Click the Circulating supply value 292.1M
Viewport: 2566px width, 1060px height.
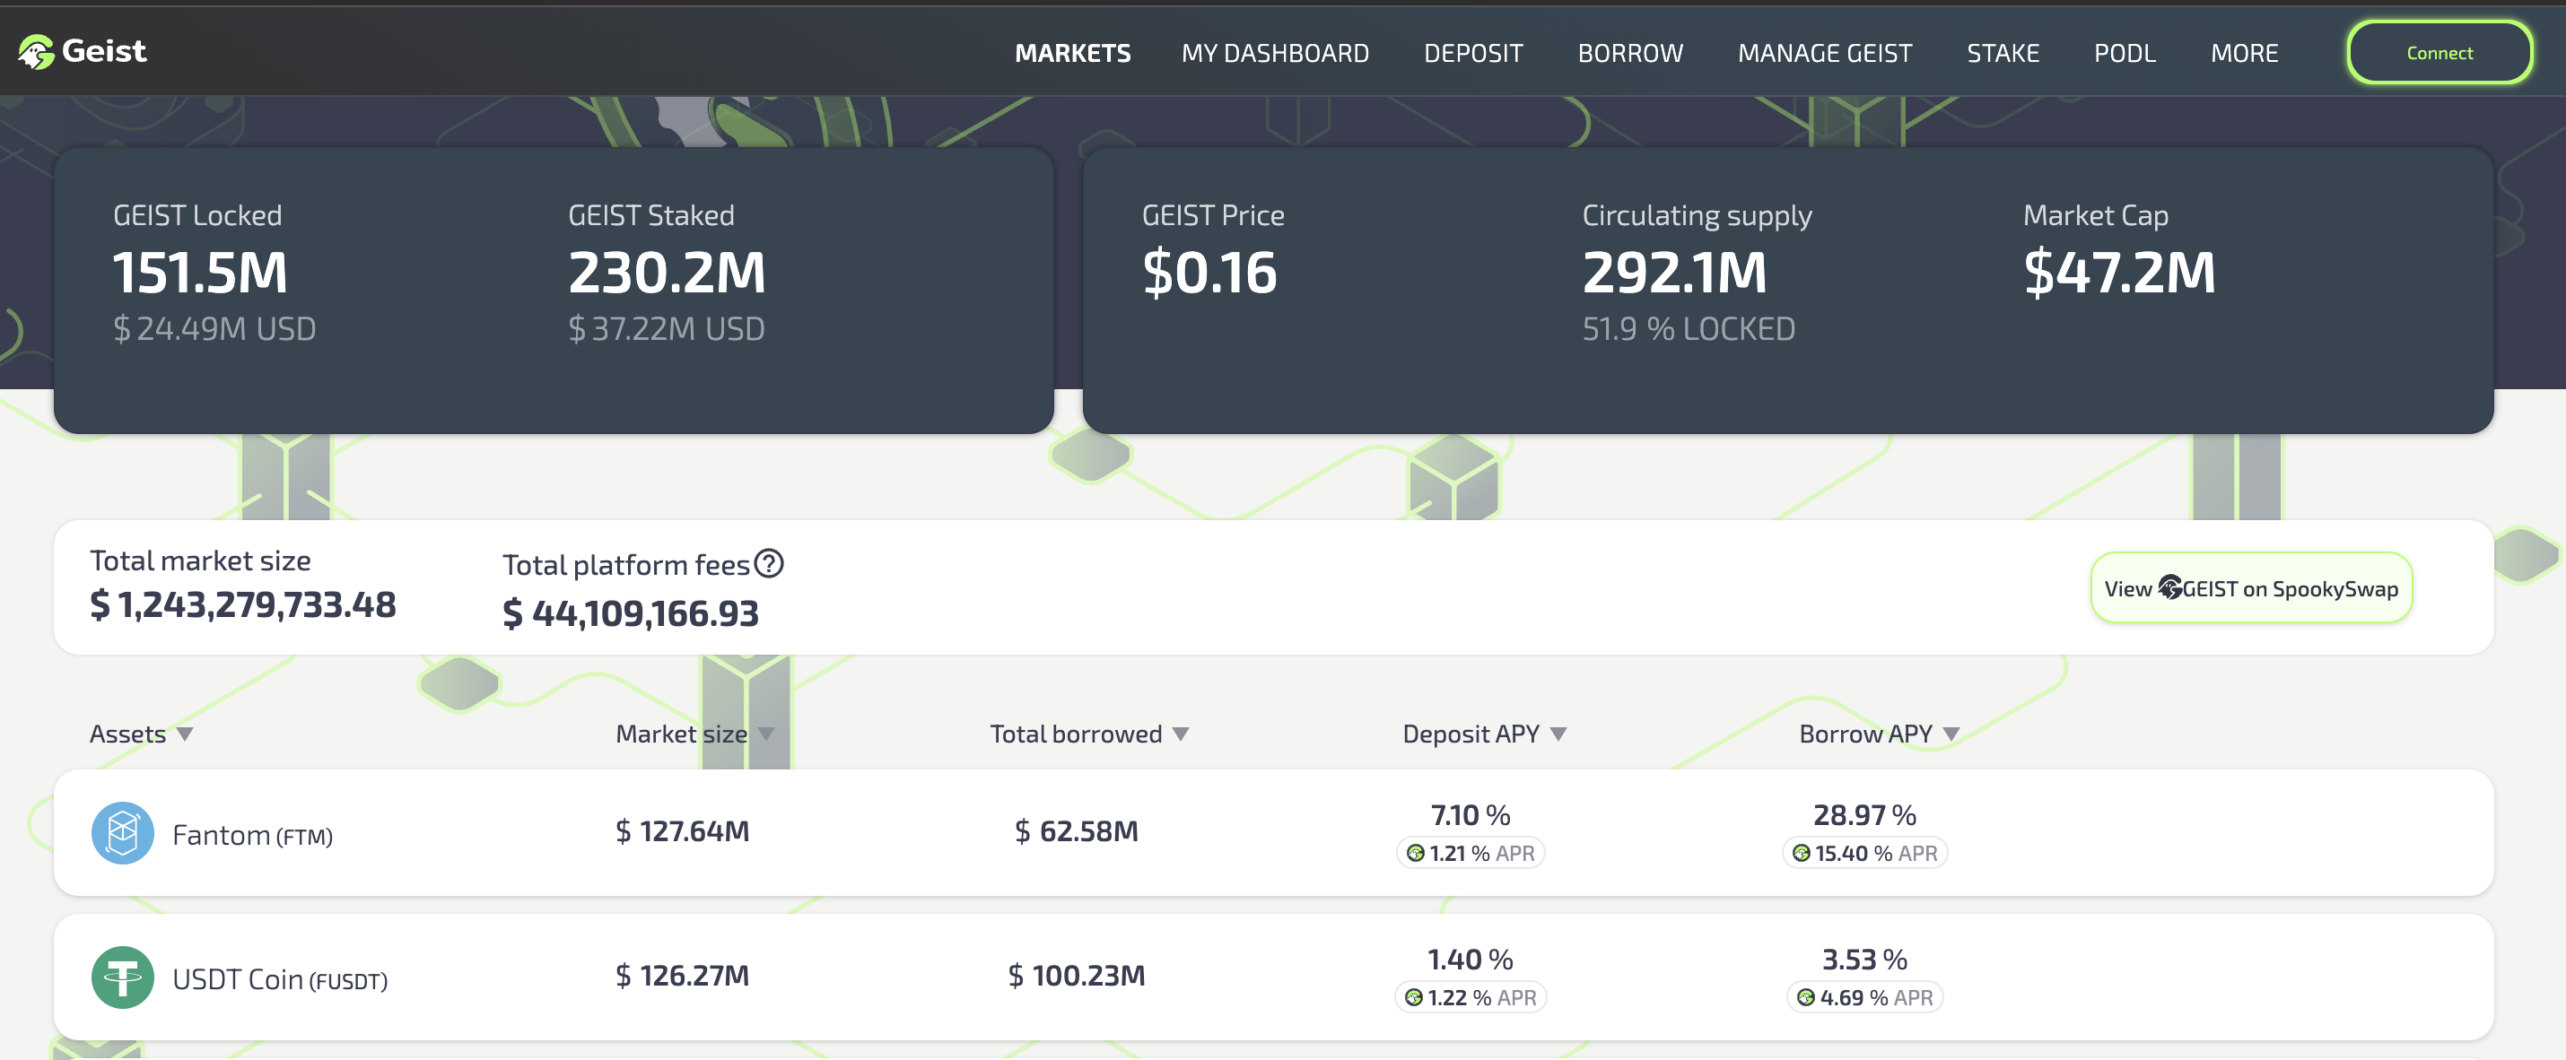(x=1674, y=272)
